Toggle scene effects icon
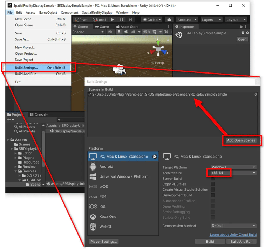 tap(133, 32)
